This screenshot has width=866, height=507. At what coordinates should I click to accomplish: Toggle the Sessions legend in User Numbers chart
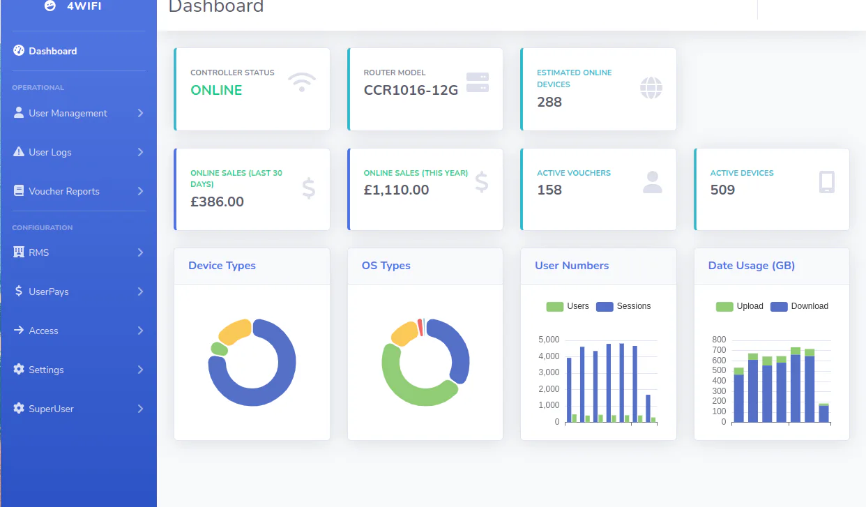(x=623, y=306)
